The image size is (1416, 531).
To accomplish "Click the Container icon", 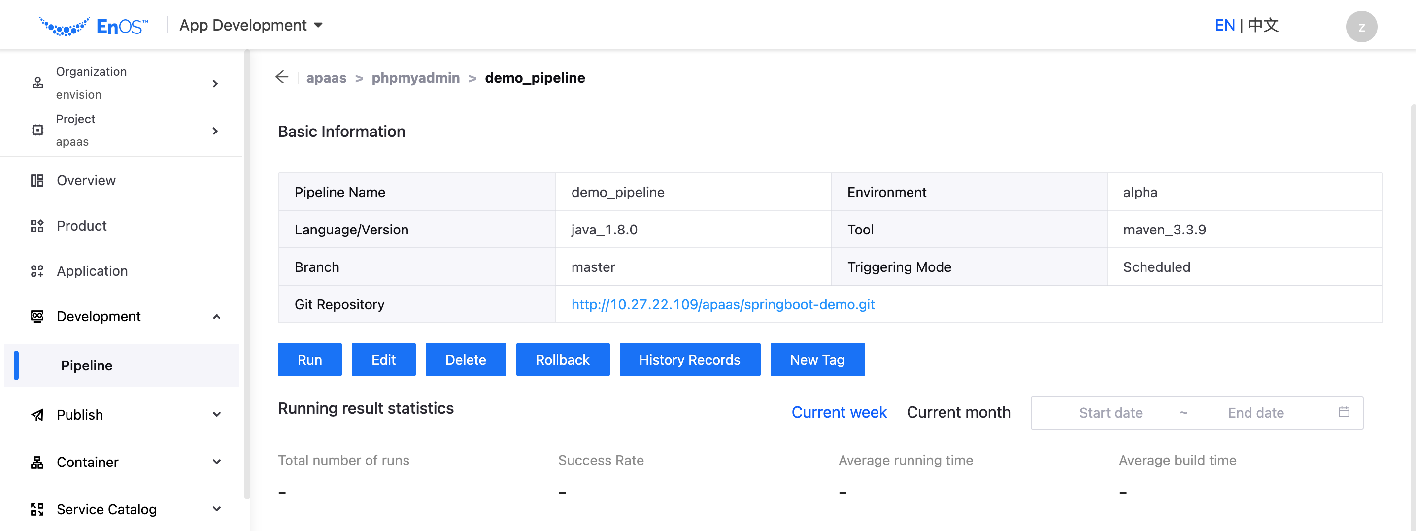I will [x=37, y=463].
